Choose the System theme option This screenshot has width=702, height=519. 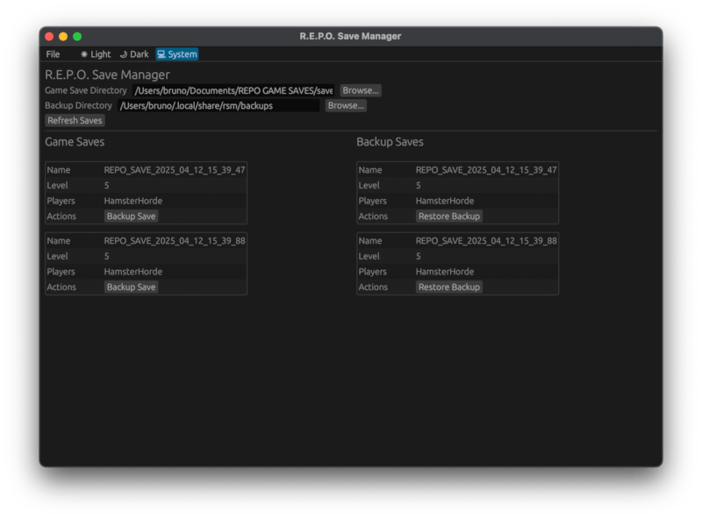point(176,54)
